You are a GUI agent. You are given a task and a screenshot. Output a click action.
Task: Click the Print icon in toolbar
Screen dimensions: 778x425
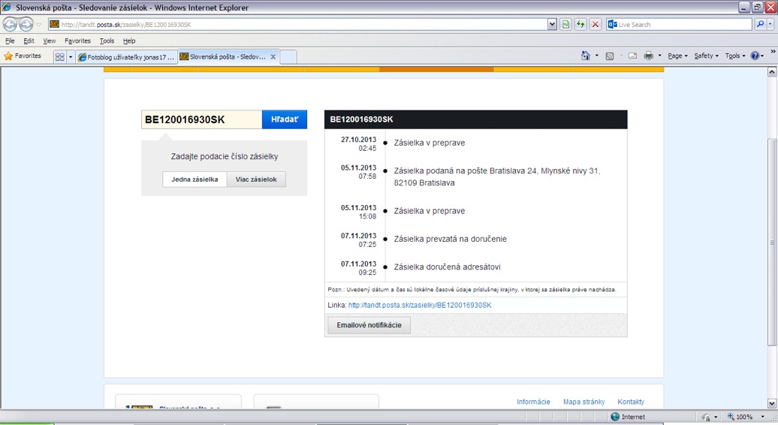(648, 56)
